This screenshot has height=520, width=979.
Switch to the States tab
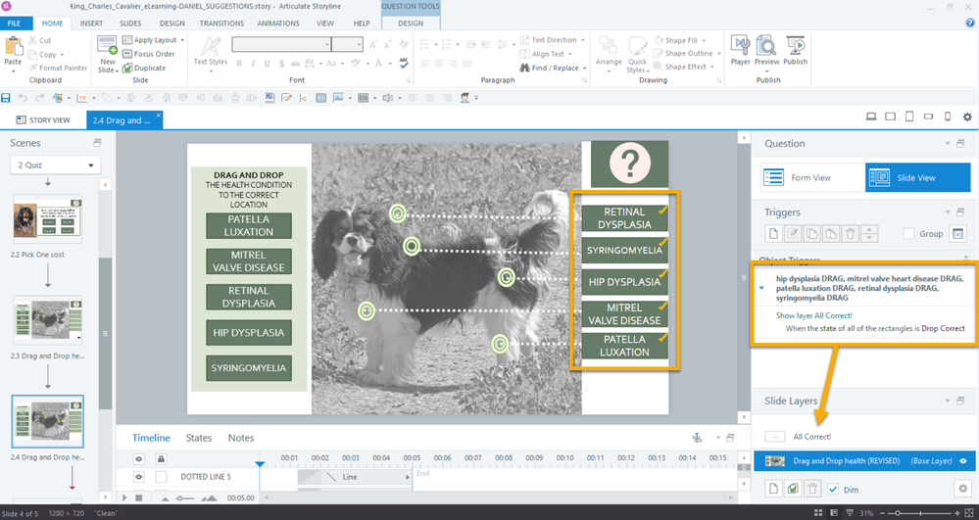point(199,438)
